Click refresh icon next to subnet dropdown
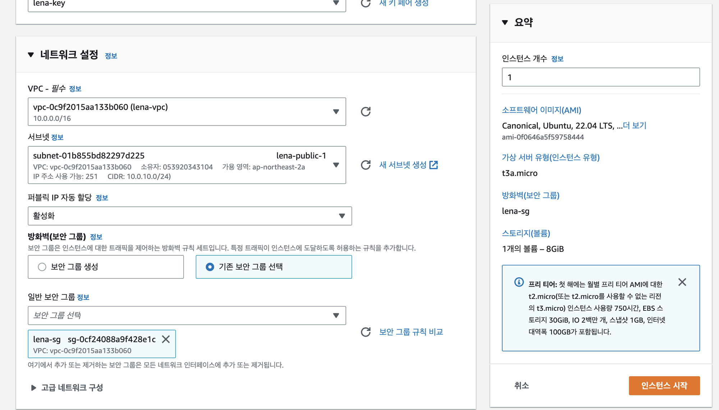 tap(366, 165)
